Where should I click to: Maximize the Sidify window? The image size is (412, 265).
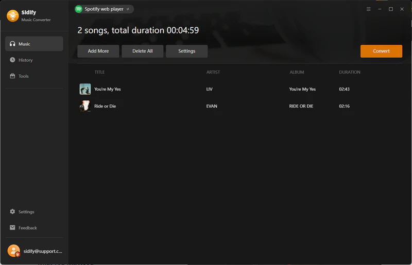click(x=391, y=9)
